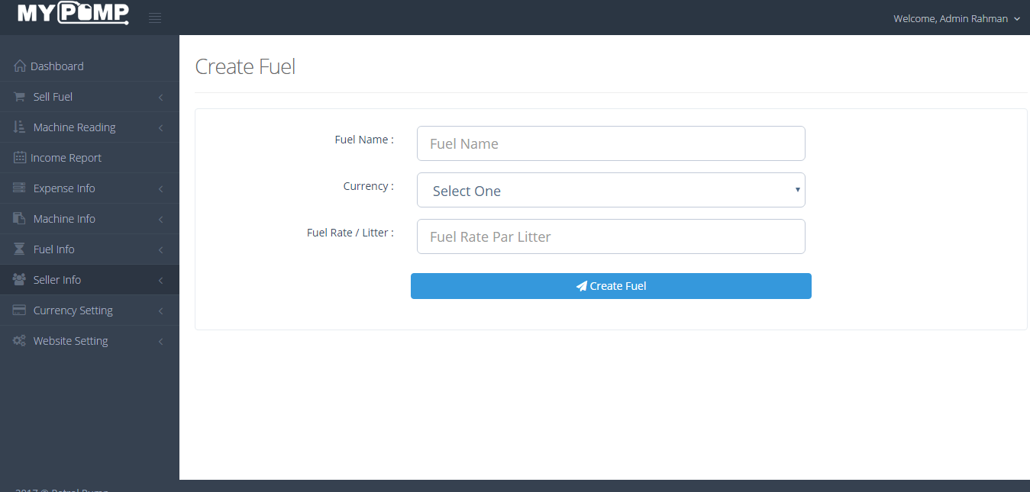The width and height of the screenshot is (1030, 492).
Task: Click the Seller Info users icon
Action: click(18, 279)
